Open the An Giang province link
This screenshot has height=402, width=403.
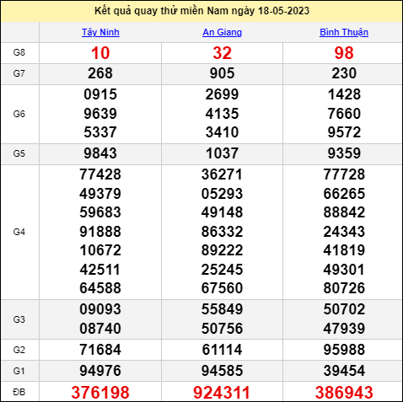[x=223, y=32]
